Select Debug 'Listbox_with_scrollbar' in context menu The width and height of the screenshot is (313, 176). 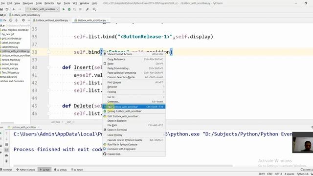coord(134,111)
